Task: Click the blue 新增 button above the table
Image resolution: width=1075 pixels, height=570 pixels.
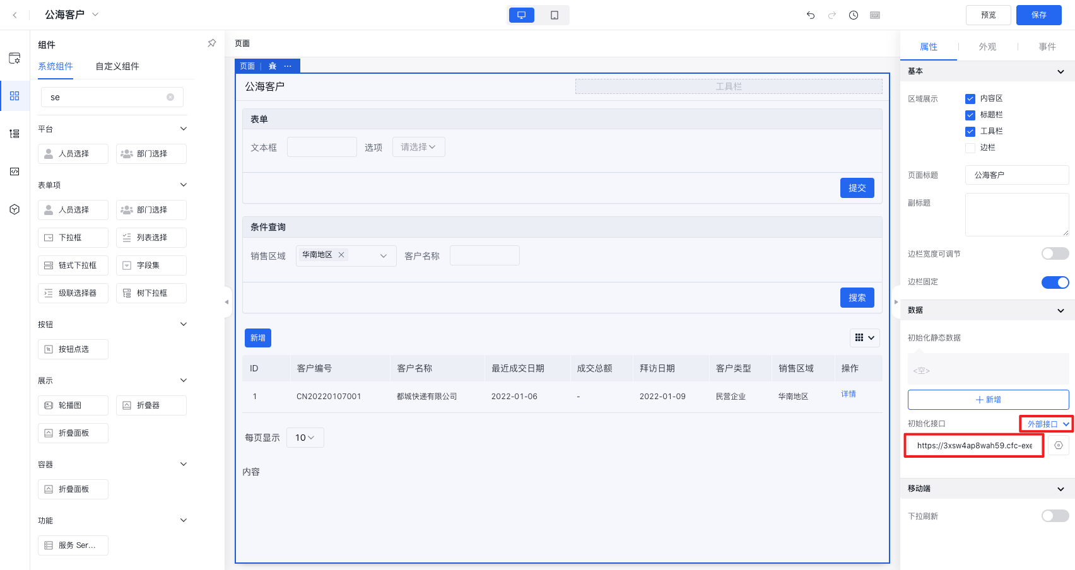Action: [x=258, y=338]
